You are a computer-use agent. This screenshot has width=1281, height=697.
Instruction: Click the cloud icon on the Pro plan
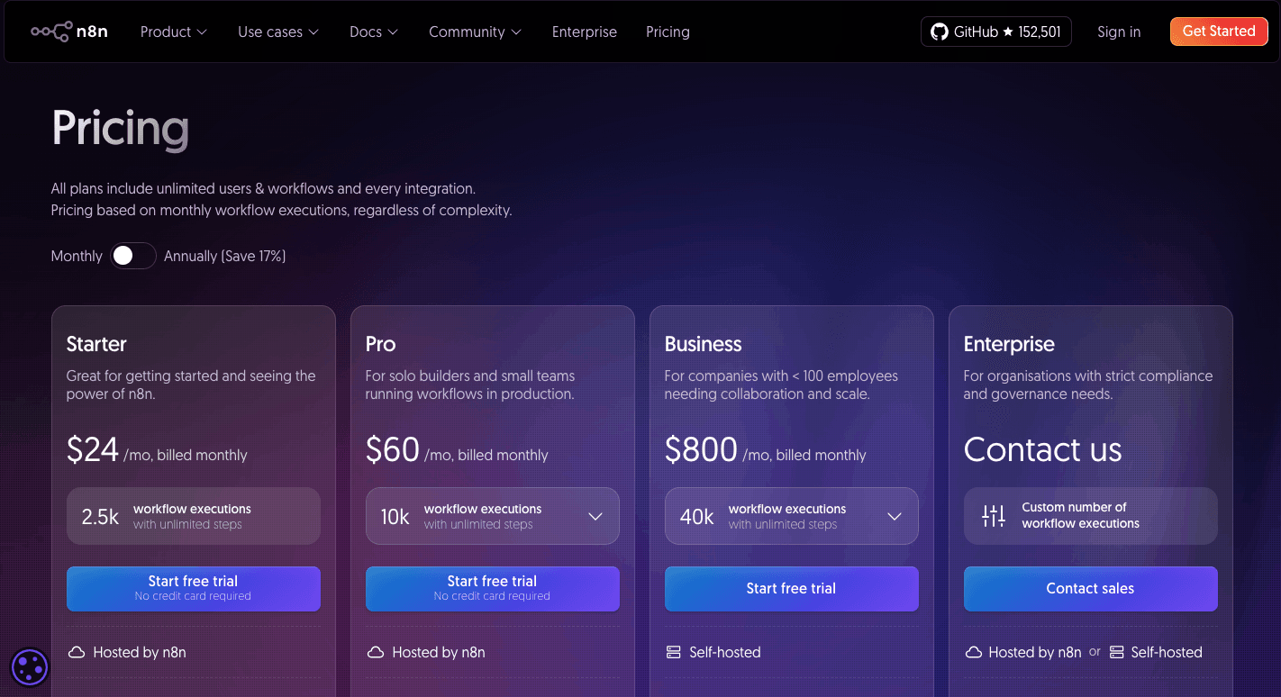point(376,652)
